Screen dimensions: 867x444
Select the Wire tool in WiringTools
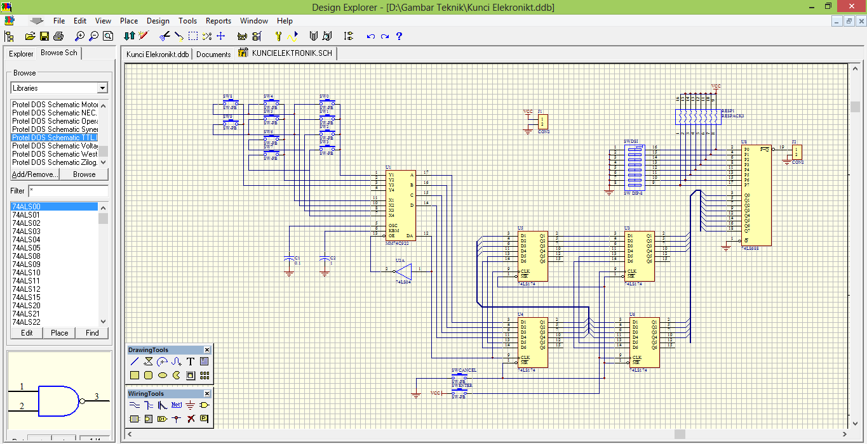(x=135, y=405)
